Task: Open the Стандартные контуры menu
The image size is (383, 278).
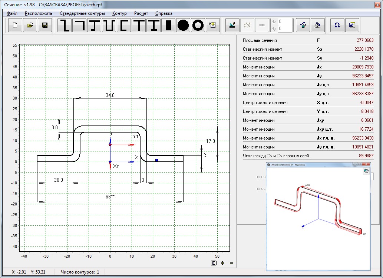Action: click(x=82, y=13)
